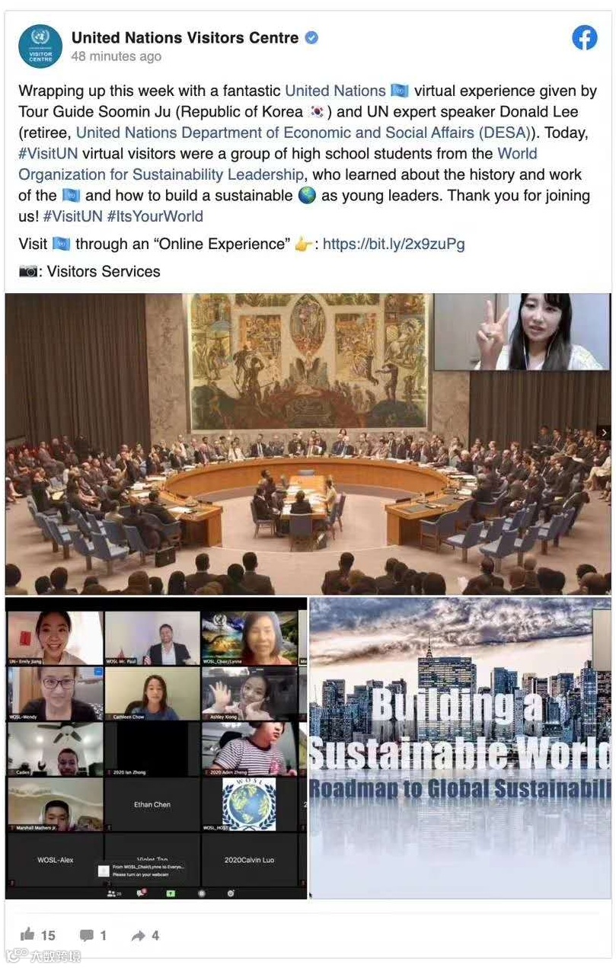Click the 48 minutes ago timestamp
The height and width of the screenshot is (968, 616).
(116, 56)
